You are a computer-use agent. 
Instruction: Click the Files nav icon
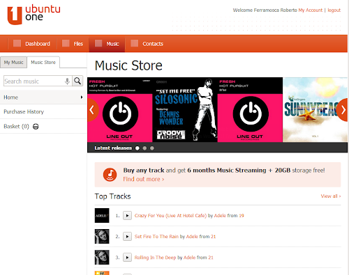point(66,43)
